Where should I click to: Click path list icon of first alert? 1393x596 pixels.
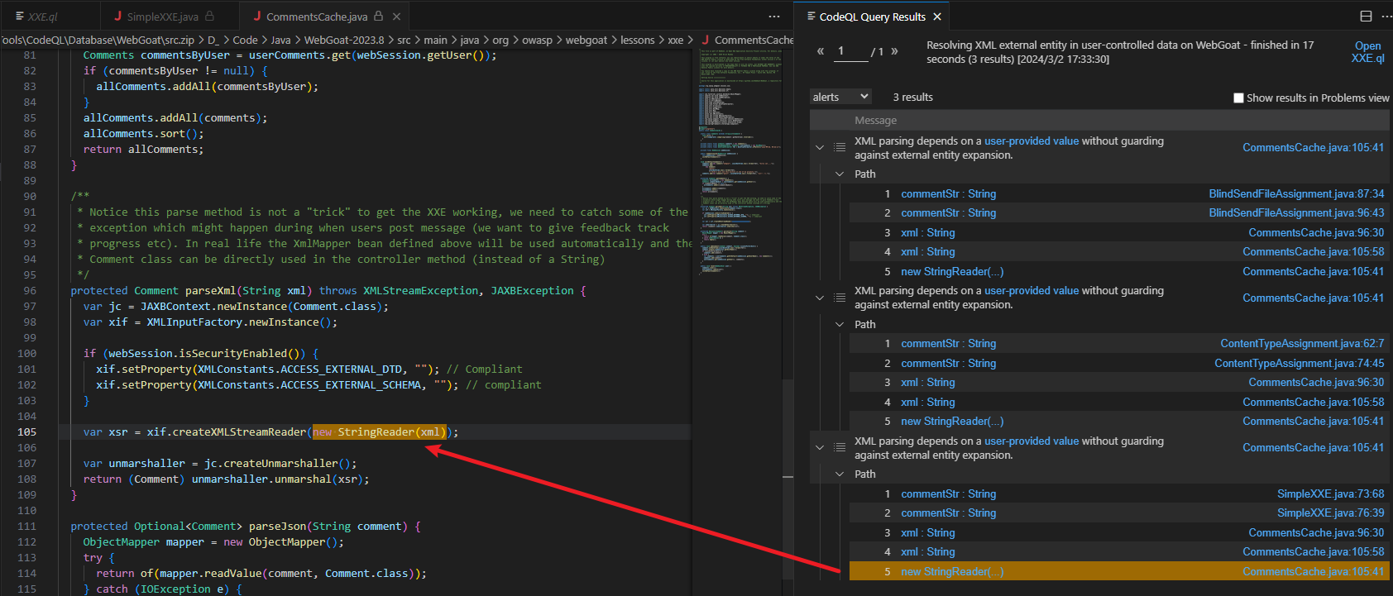click(840, 148)
